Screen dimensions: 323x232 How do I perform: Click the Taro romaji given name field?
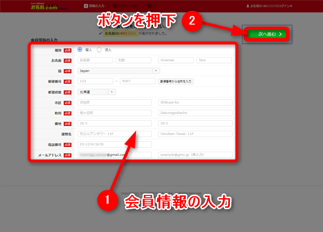click(214, 60)
